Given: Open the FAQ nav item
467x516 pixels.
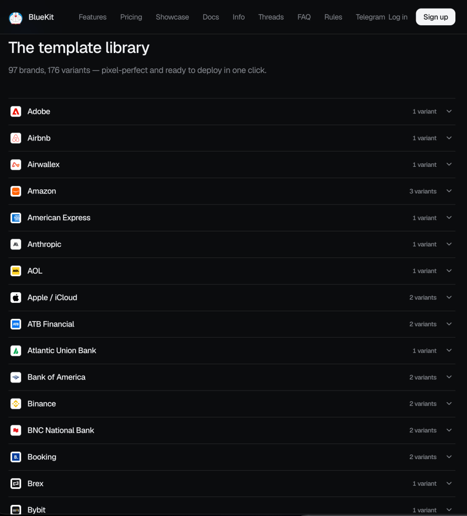Looking at the screenshot, I should [304, 17].
